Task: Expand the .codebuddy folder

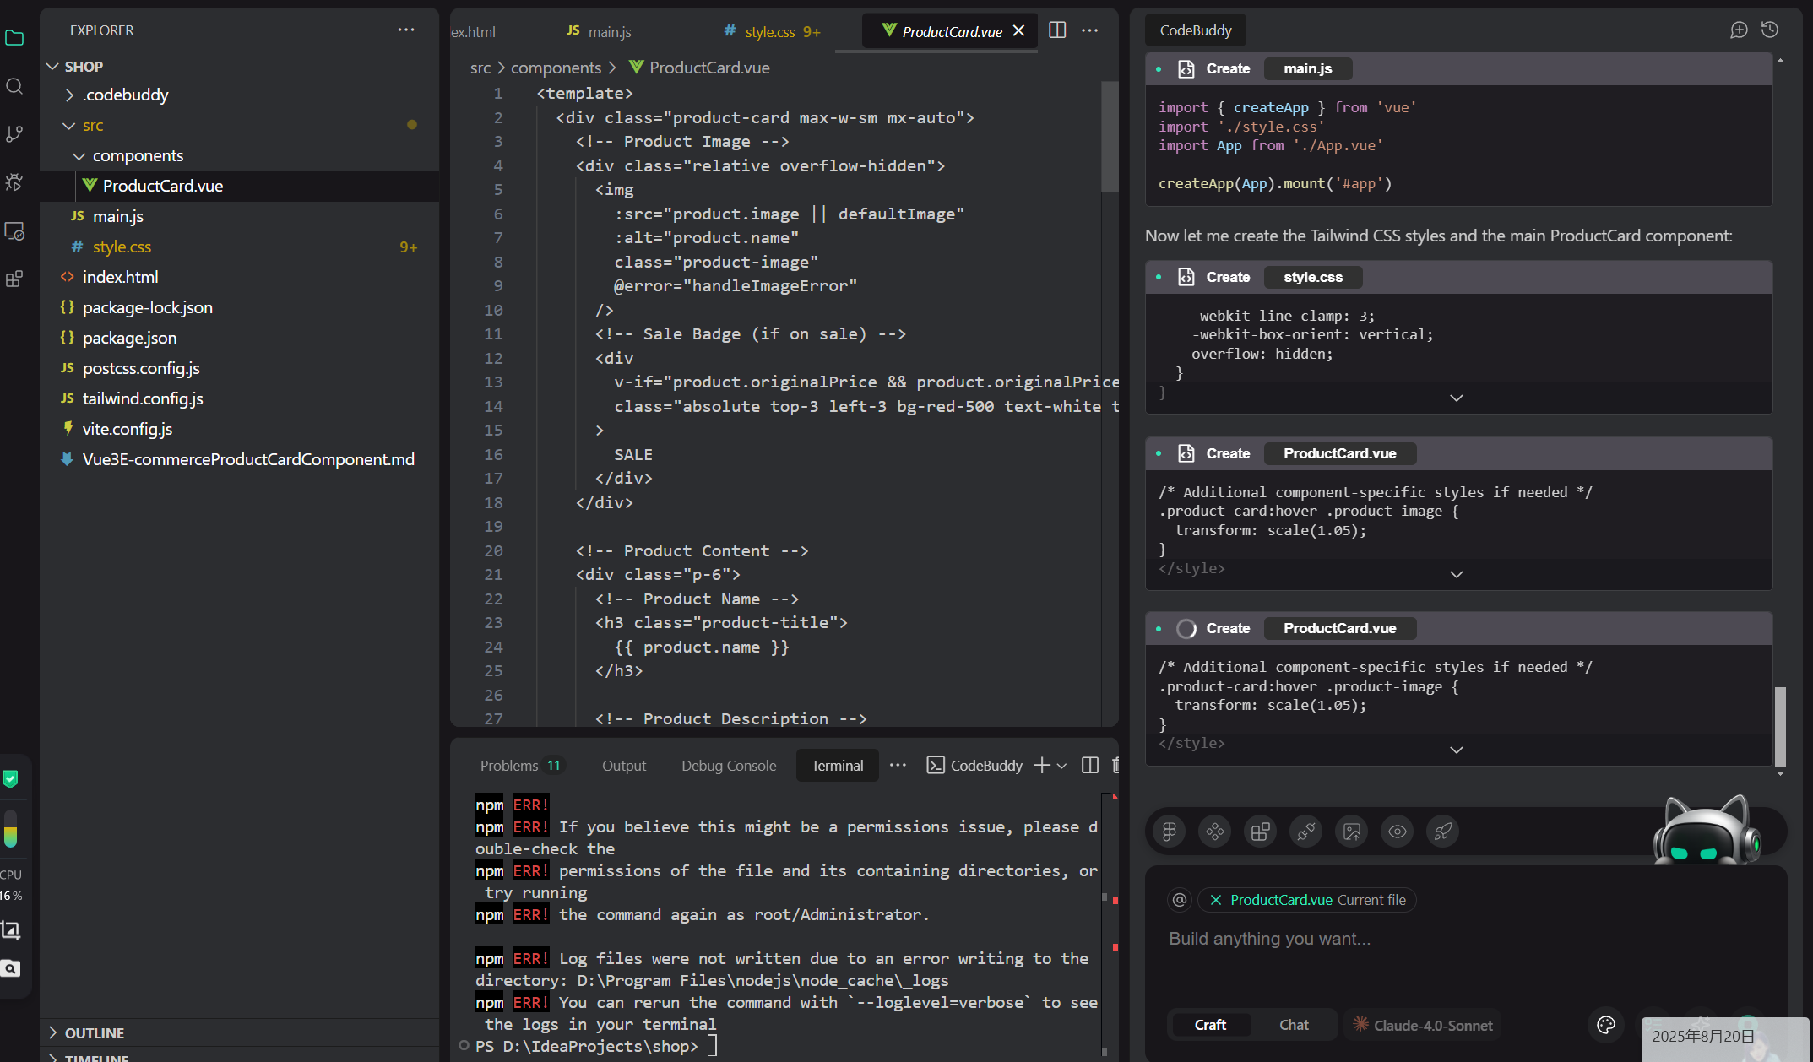Action: tap(69, 95)
